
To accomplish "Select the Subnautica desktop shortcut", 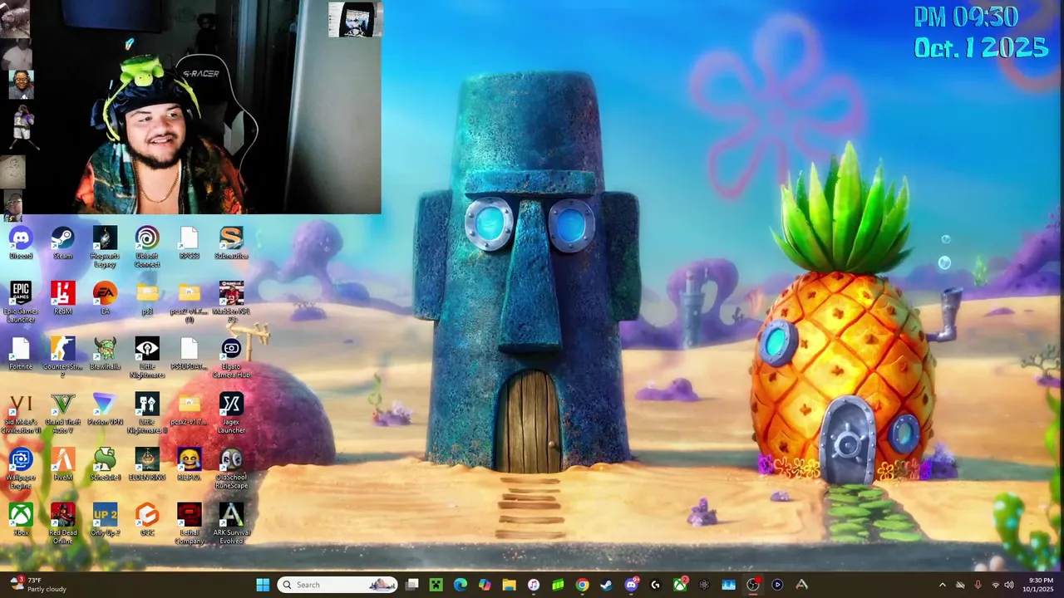I will click(231, 243).
